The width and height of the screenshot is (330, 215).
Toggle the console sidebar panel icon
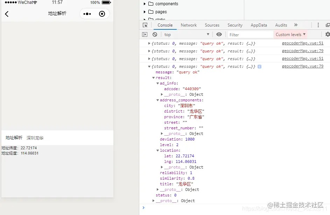click(x=145, y=35)
